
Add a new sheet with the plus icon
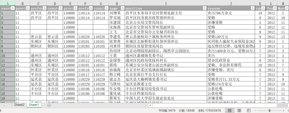tap(49, 105)
